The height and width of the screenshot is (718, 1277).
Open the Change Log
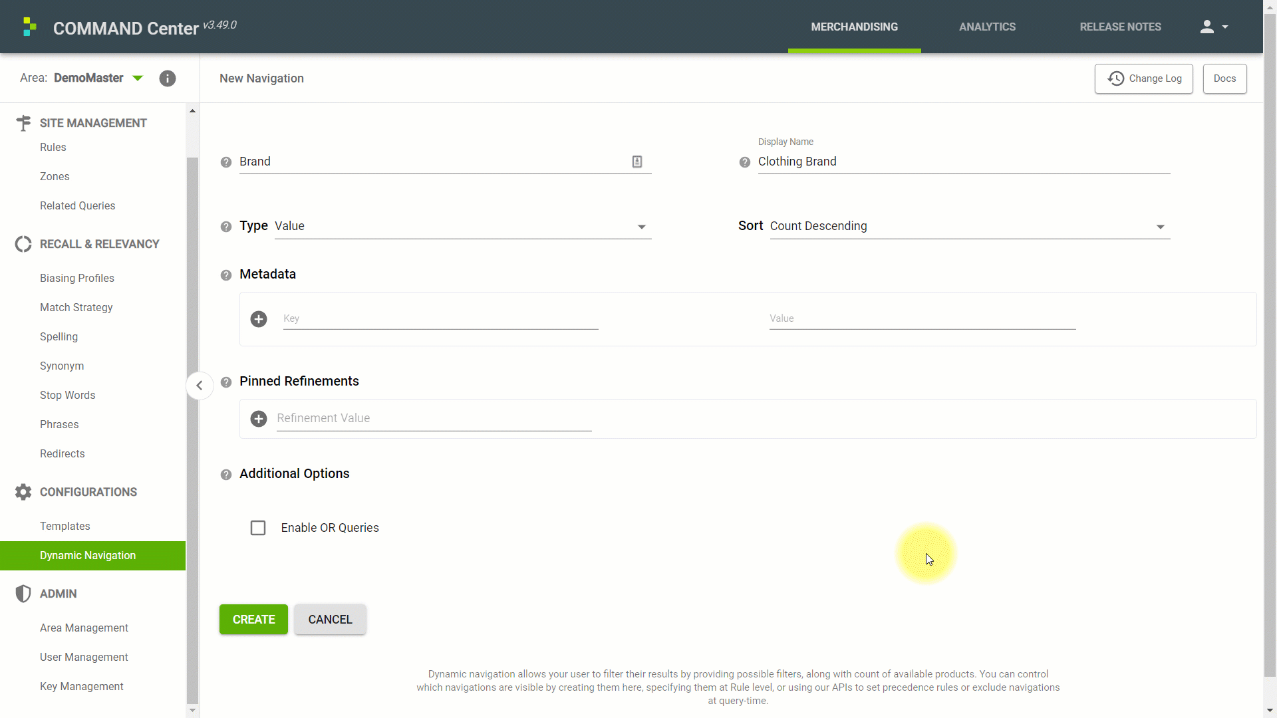(x=1143, y=78)
